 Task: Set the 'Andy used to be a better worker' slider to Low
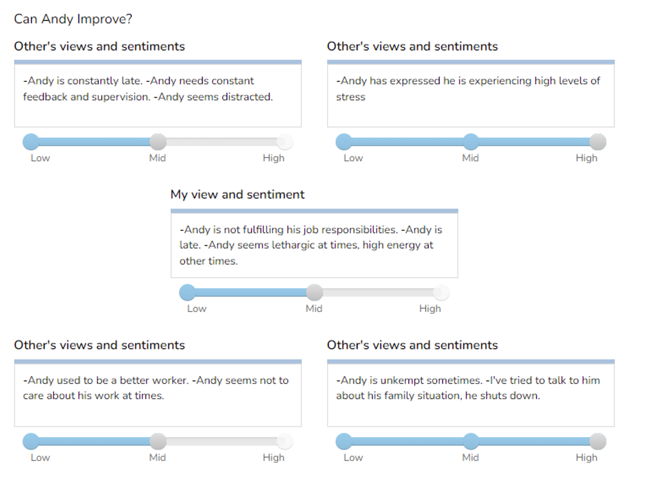(31, 441)
